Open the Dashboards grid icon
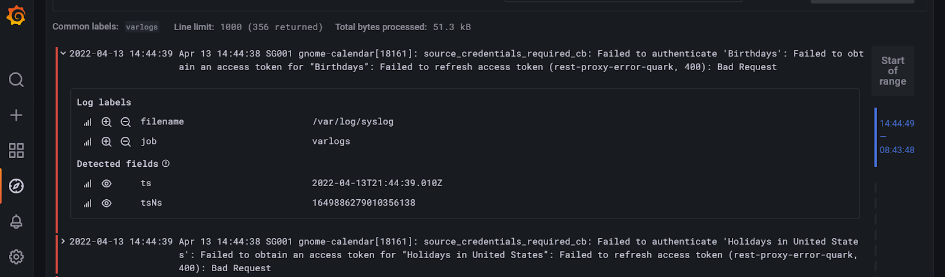The image size is (945, 277). click(x=17, y=151)
